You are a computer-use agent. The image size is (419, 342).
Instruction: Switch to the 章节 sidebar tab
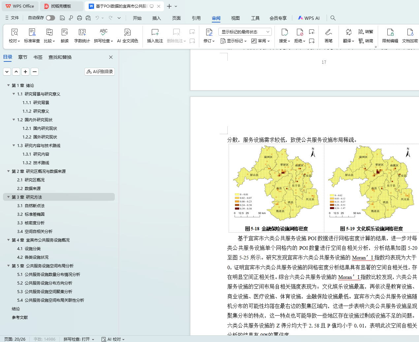click(23, 57)
